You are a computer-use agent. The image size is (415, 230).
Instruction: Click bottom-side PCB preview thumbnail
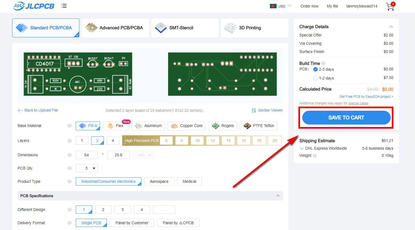[x=222, y=74]
